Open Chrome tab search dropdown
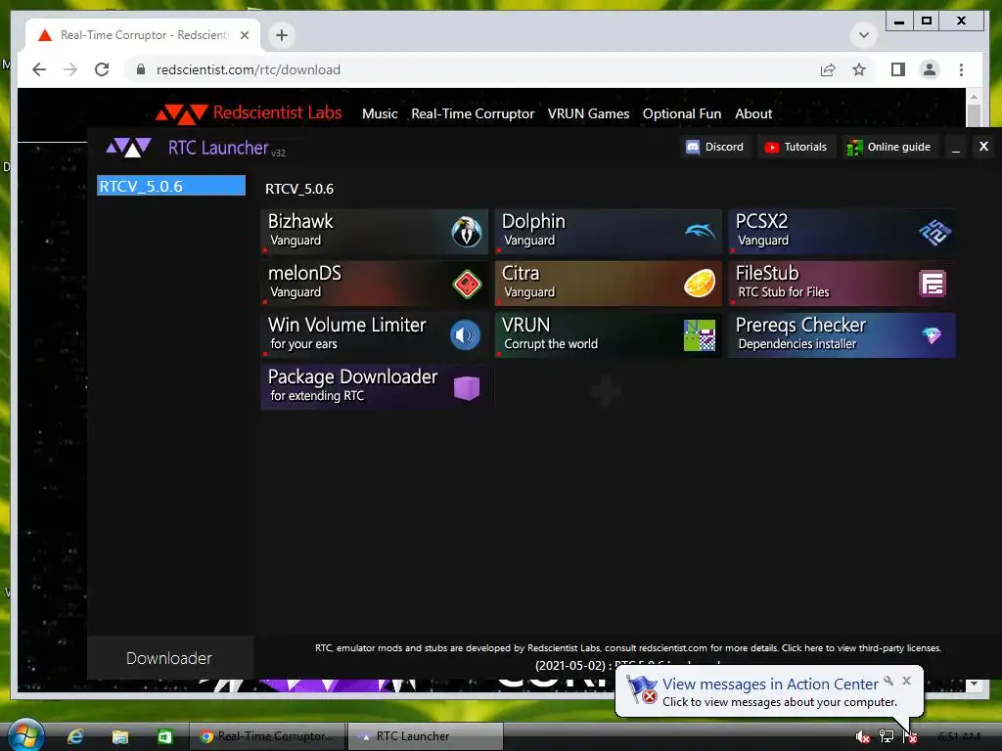Viewport: 1002px width, 751px height. [863, 35]
